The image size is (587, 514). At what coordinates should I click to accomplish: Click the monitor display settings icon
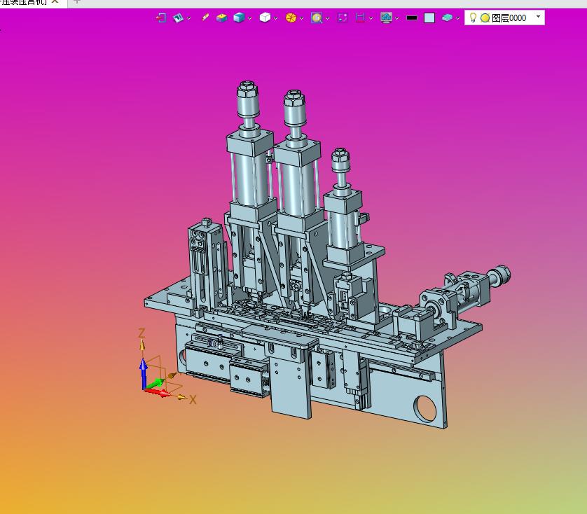coord(386,18)
